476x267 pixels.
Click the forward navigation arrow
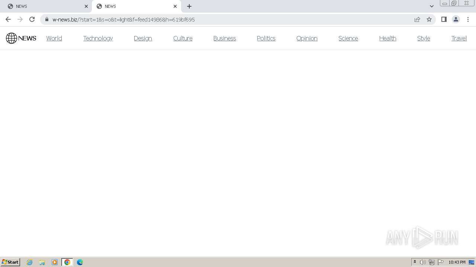coord(20,19)
